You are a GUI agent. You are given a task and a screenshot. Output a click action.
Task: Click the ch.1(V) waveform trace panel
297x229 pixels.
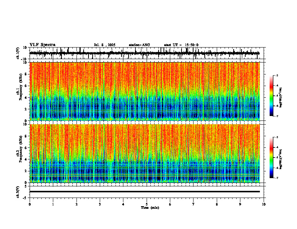147,53
